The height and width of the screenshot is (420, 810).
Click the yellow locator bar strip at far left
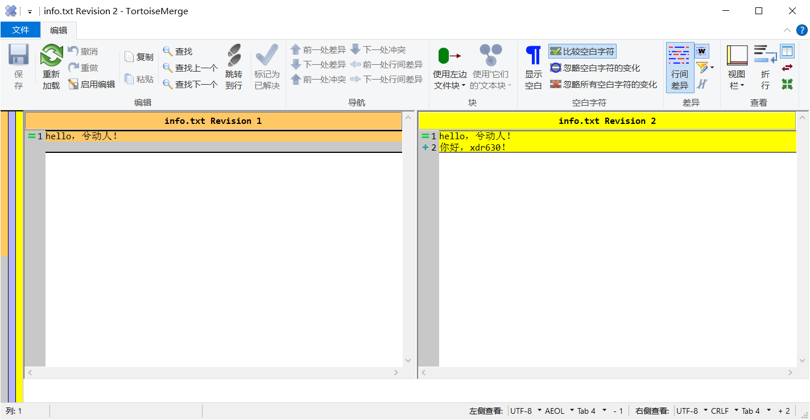19,257
